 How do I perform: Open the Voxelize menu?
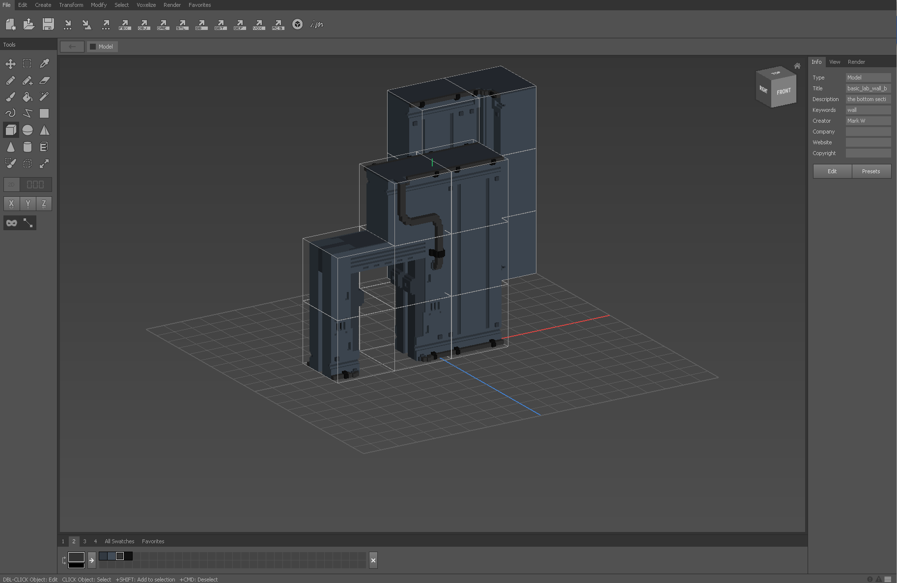pos(146,5)
